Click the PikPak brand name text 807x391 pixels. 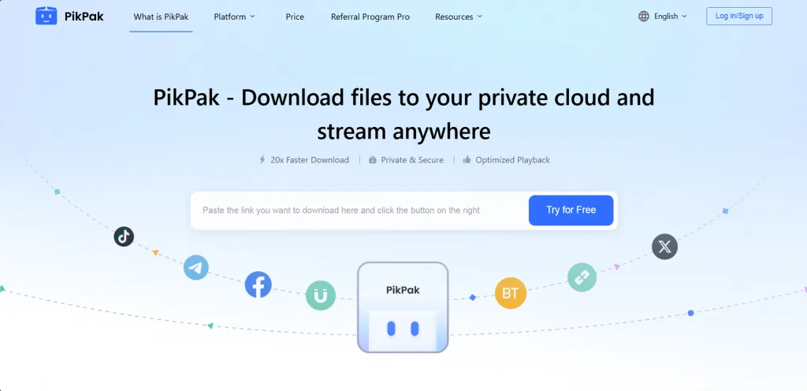point(84,17)
